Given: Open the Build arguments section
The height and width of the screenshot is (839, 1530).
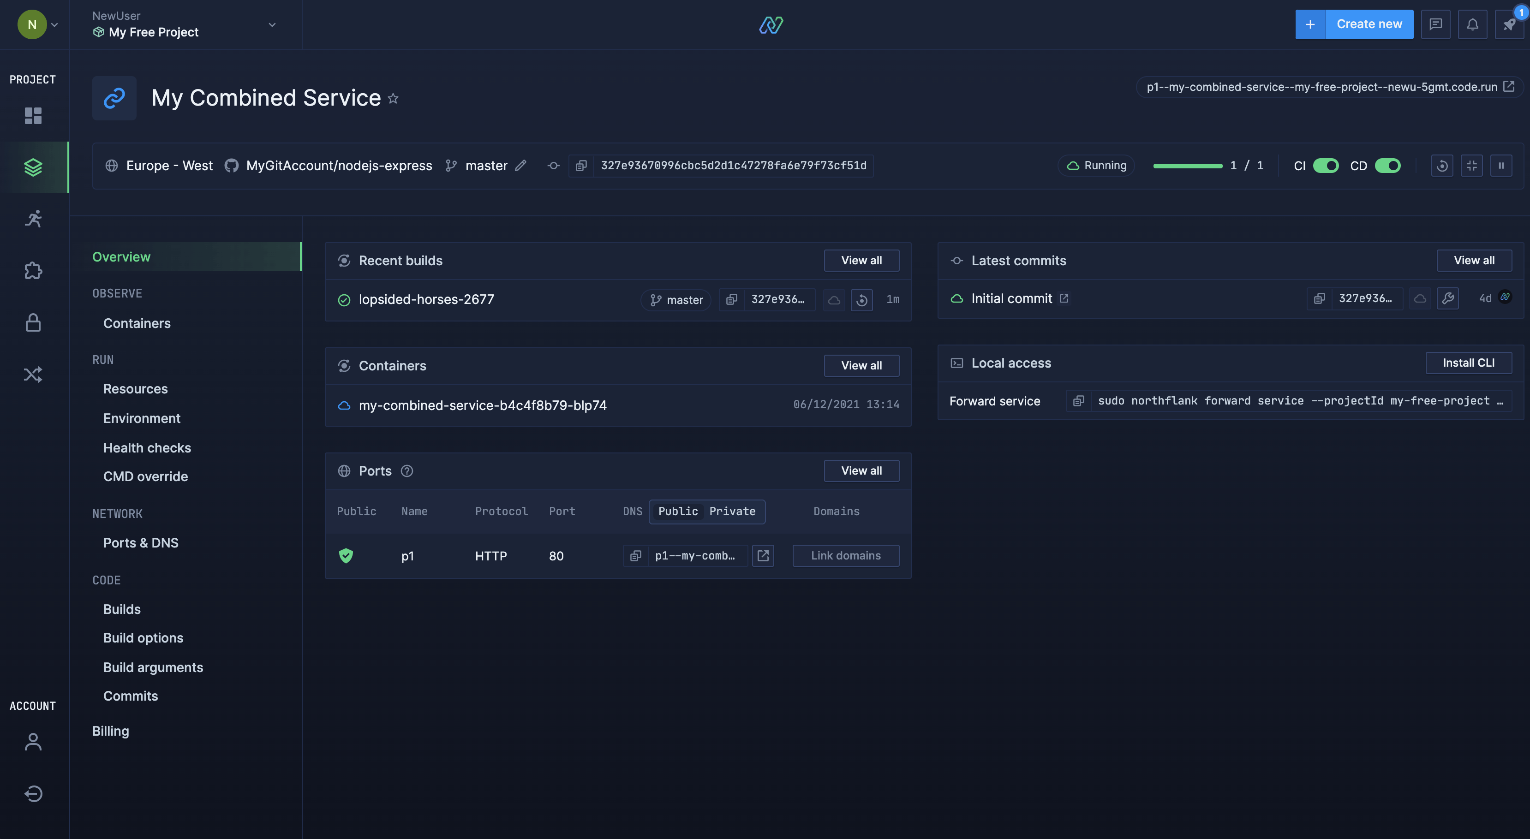Looking at the screenshot, I should click(153, 667).
